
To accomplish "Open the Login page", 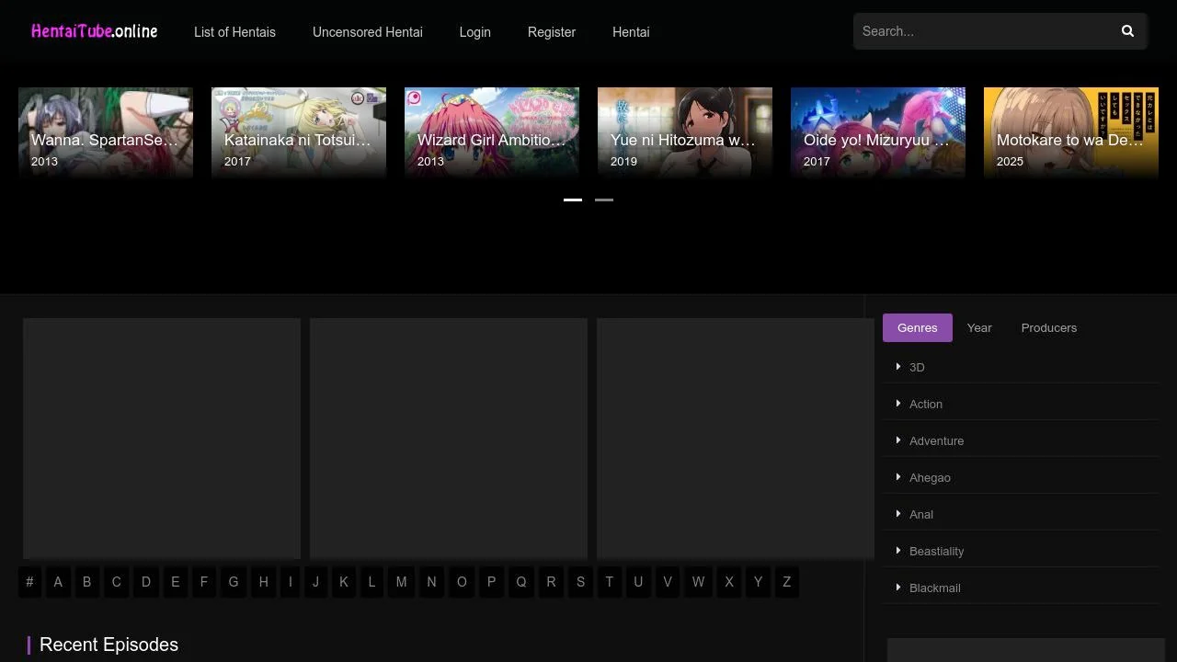I will coord(474,32).
